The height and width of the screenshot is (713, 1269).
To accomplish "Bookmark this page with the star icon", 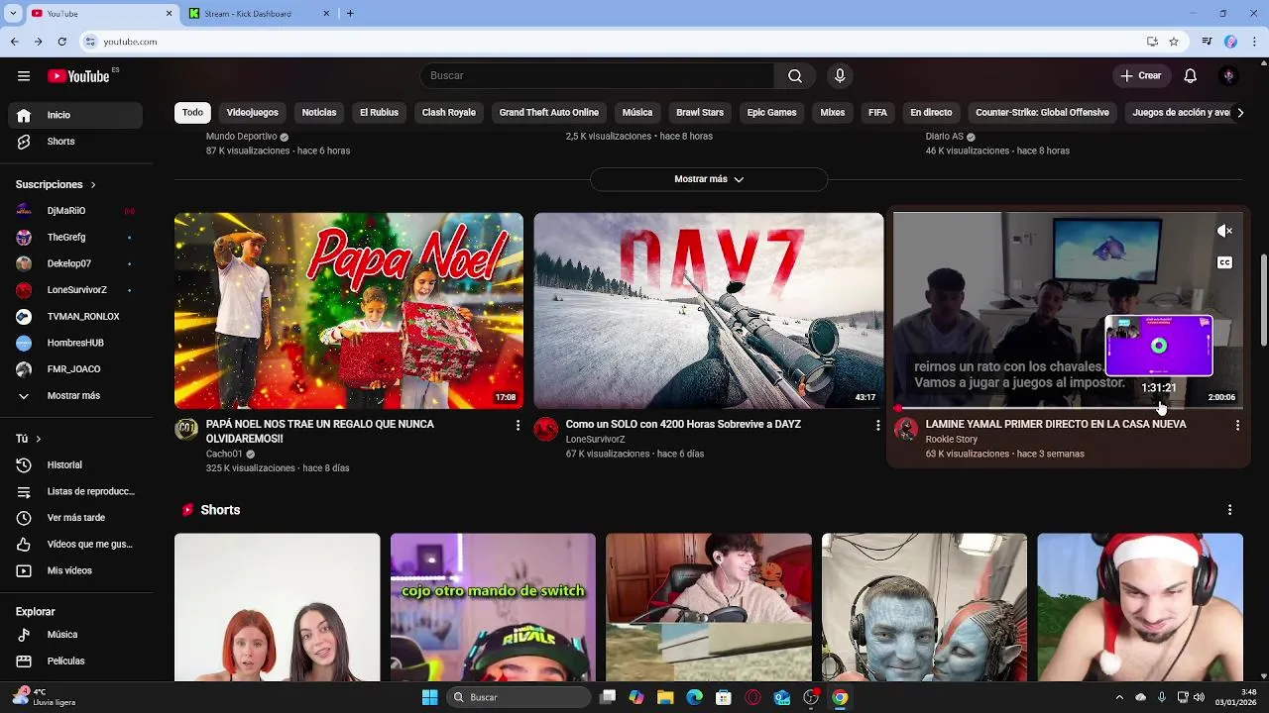I will (x=1174, y=42).
